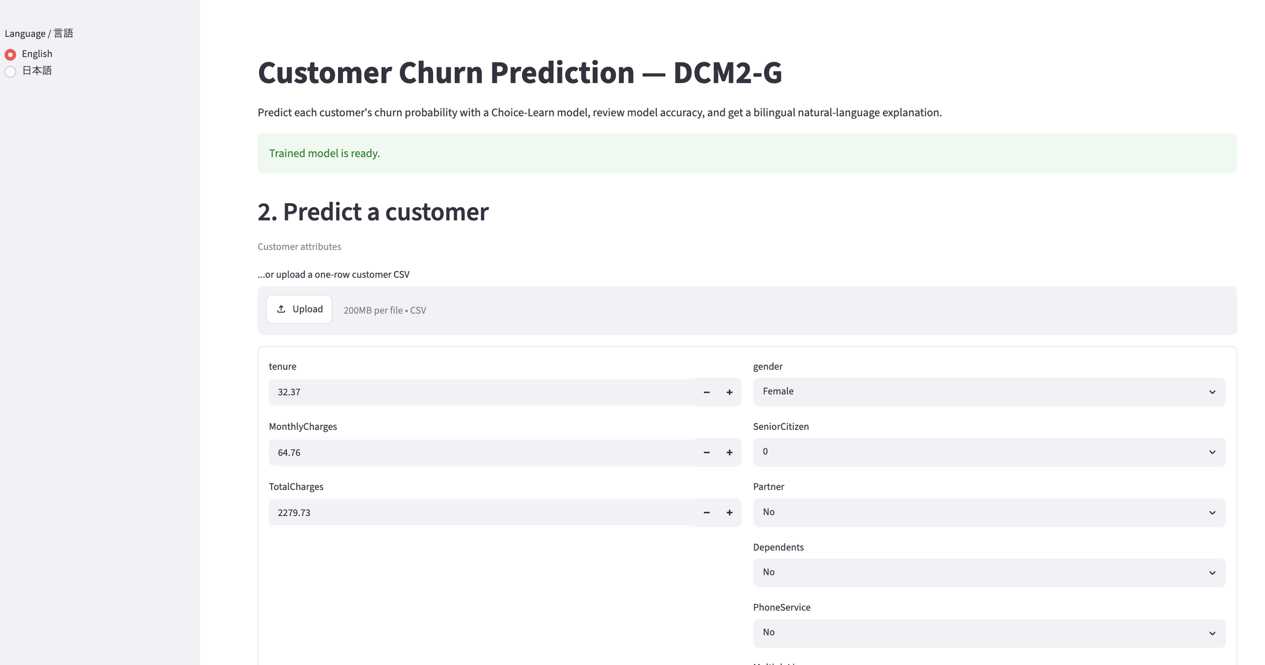Decrease MonthlyCharges with the minus icon

point(706,452)
